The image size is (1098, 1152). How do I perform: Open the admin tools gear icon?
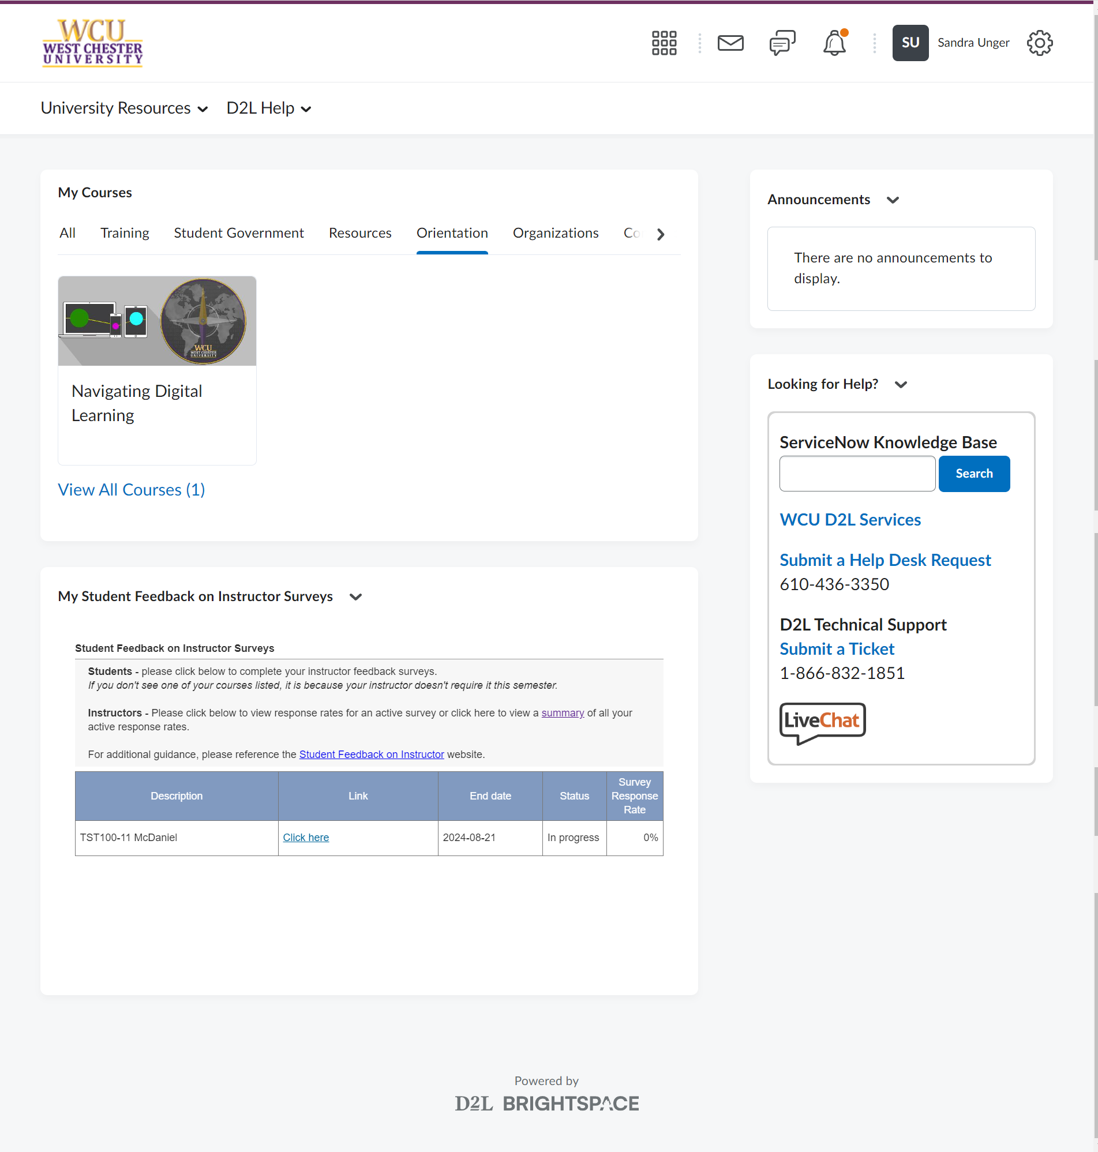tap(1040, 43)
